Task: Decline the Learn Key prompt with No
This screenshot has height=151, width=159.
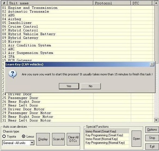Action: tap(91, 86)
